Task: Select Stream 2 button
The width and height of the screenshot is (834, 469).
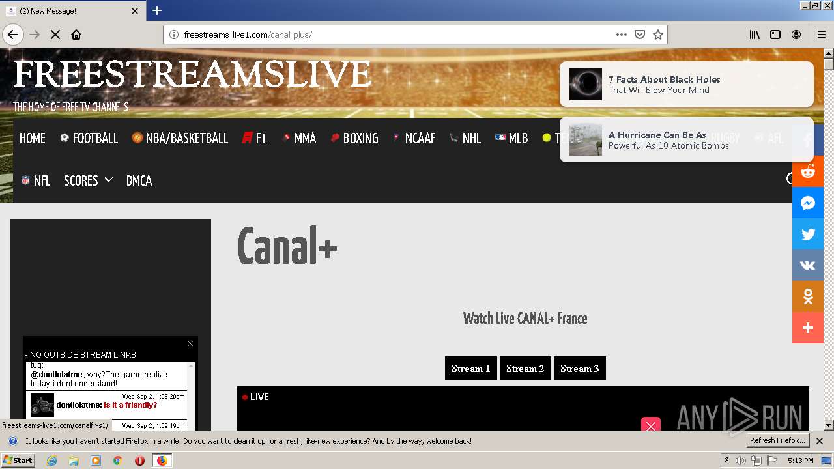Action: [x=525, y=368]
